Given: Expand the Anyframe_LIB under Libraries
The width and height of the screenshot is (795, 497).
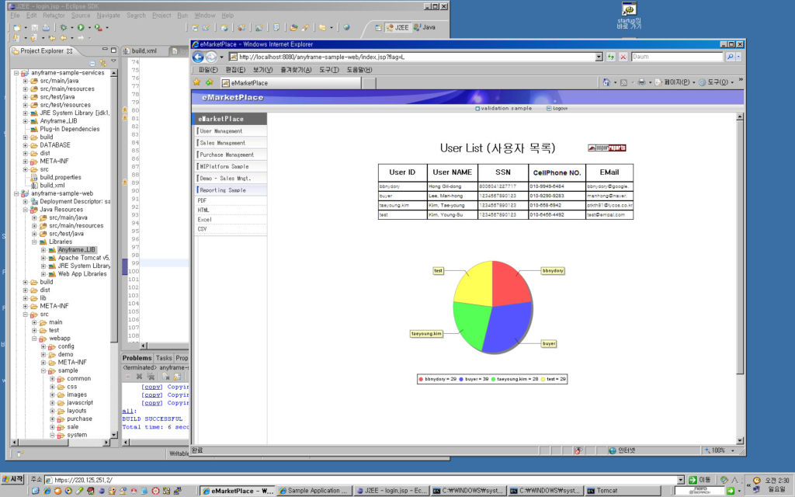Looking at the screenshot, I should click(x=43, y=250).
